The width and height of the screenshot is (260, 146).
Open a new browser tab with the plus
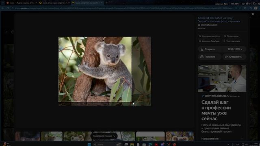click(x=106, y=3)
